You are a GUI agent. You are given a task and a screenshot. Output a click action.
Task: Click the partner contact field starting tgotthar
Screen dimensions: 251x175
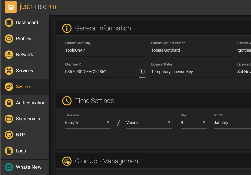coord(244,50)
